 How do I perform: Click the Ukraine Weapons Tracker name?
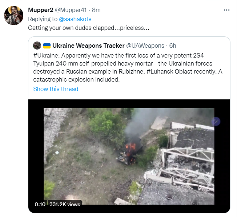click(x=88, y=46)
